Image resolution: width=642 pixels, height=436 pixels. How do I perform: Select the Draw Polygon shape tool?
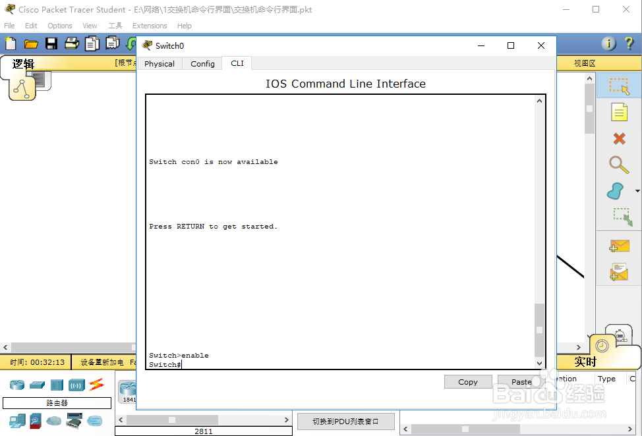coord(616,191)
